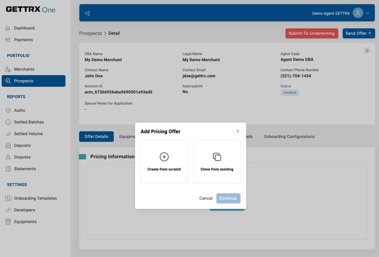Choose the Create from scratch card
This screenshot has width=379, height=257.
point(164,162)
